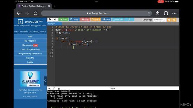193x108 pixels.
Task: Beautify the source code
Action: click(x=118, y=19)
